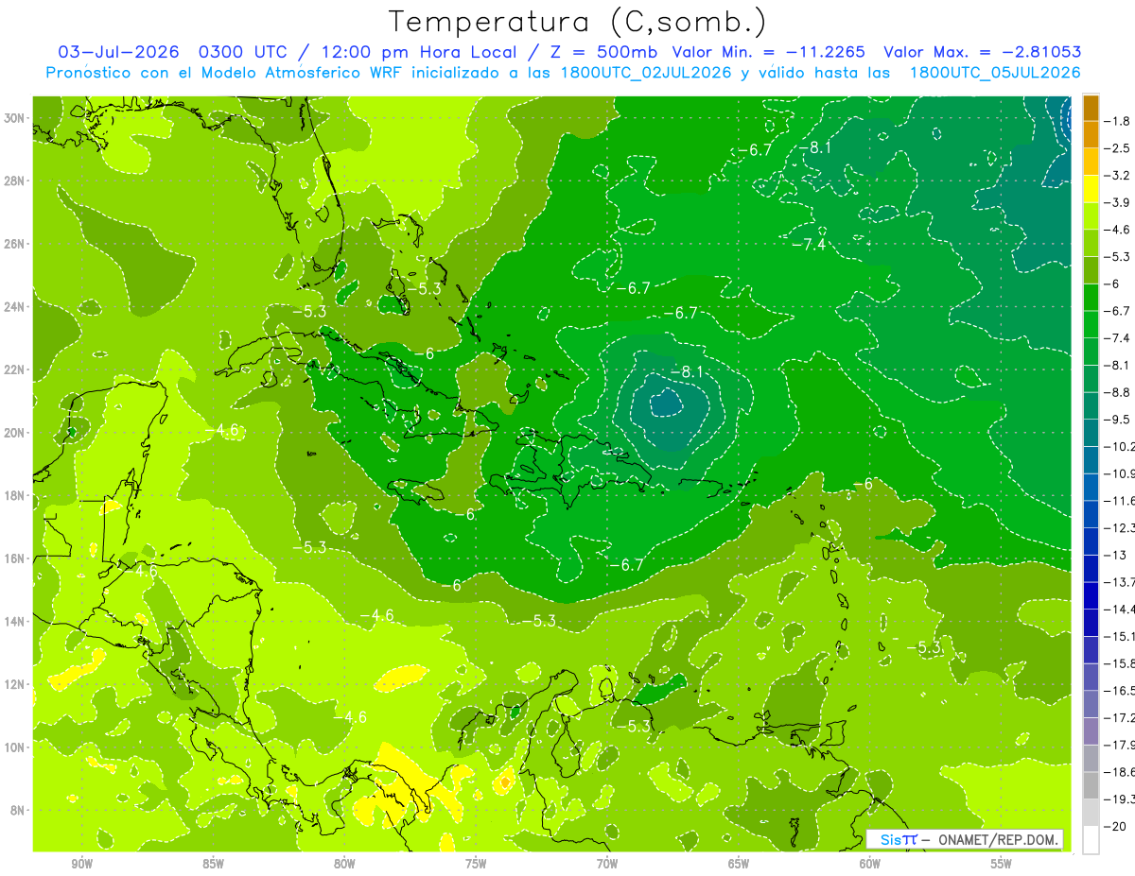Click the -18.6 value on the color bar
The image size is (1135, 876).
click(x=1120, y=772)
